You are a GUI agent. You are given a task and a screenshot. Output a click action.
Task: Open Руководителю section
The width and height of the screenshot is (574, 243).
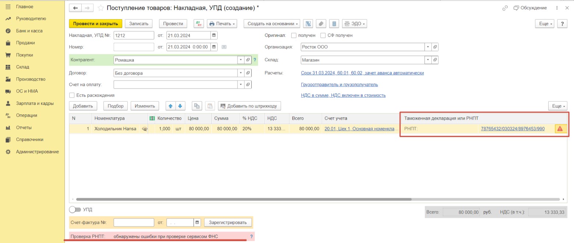coord(31,19)
